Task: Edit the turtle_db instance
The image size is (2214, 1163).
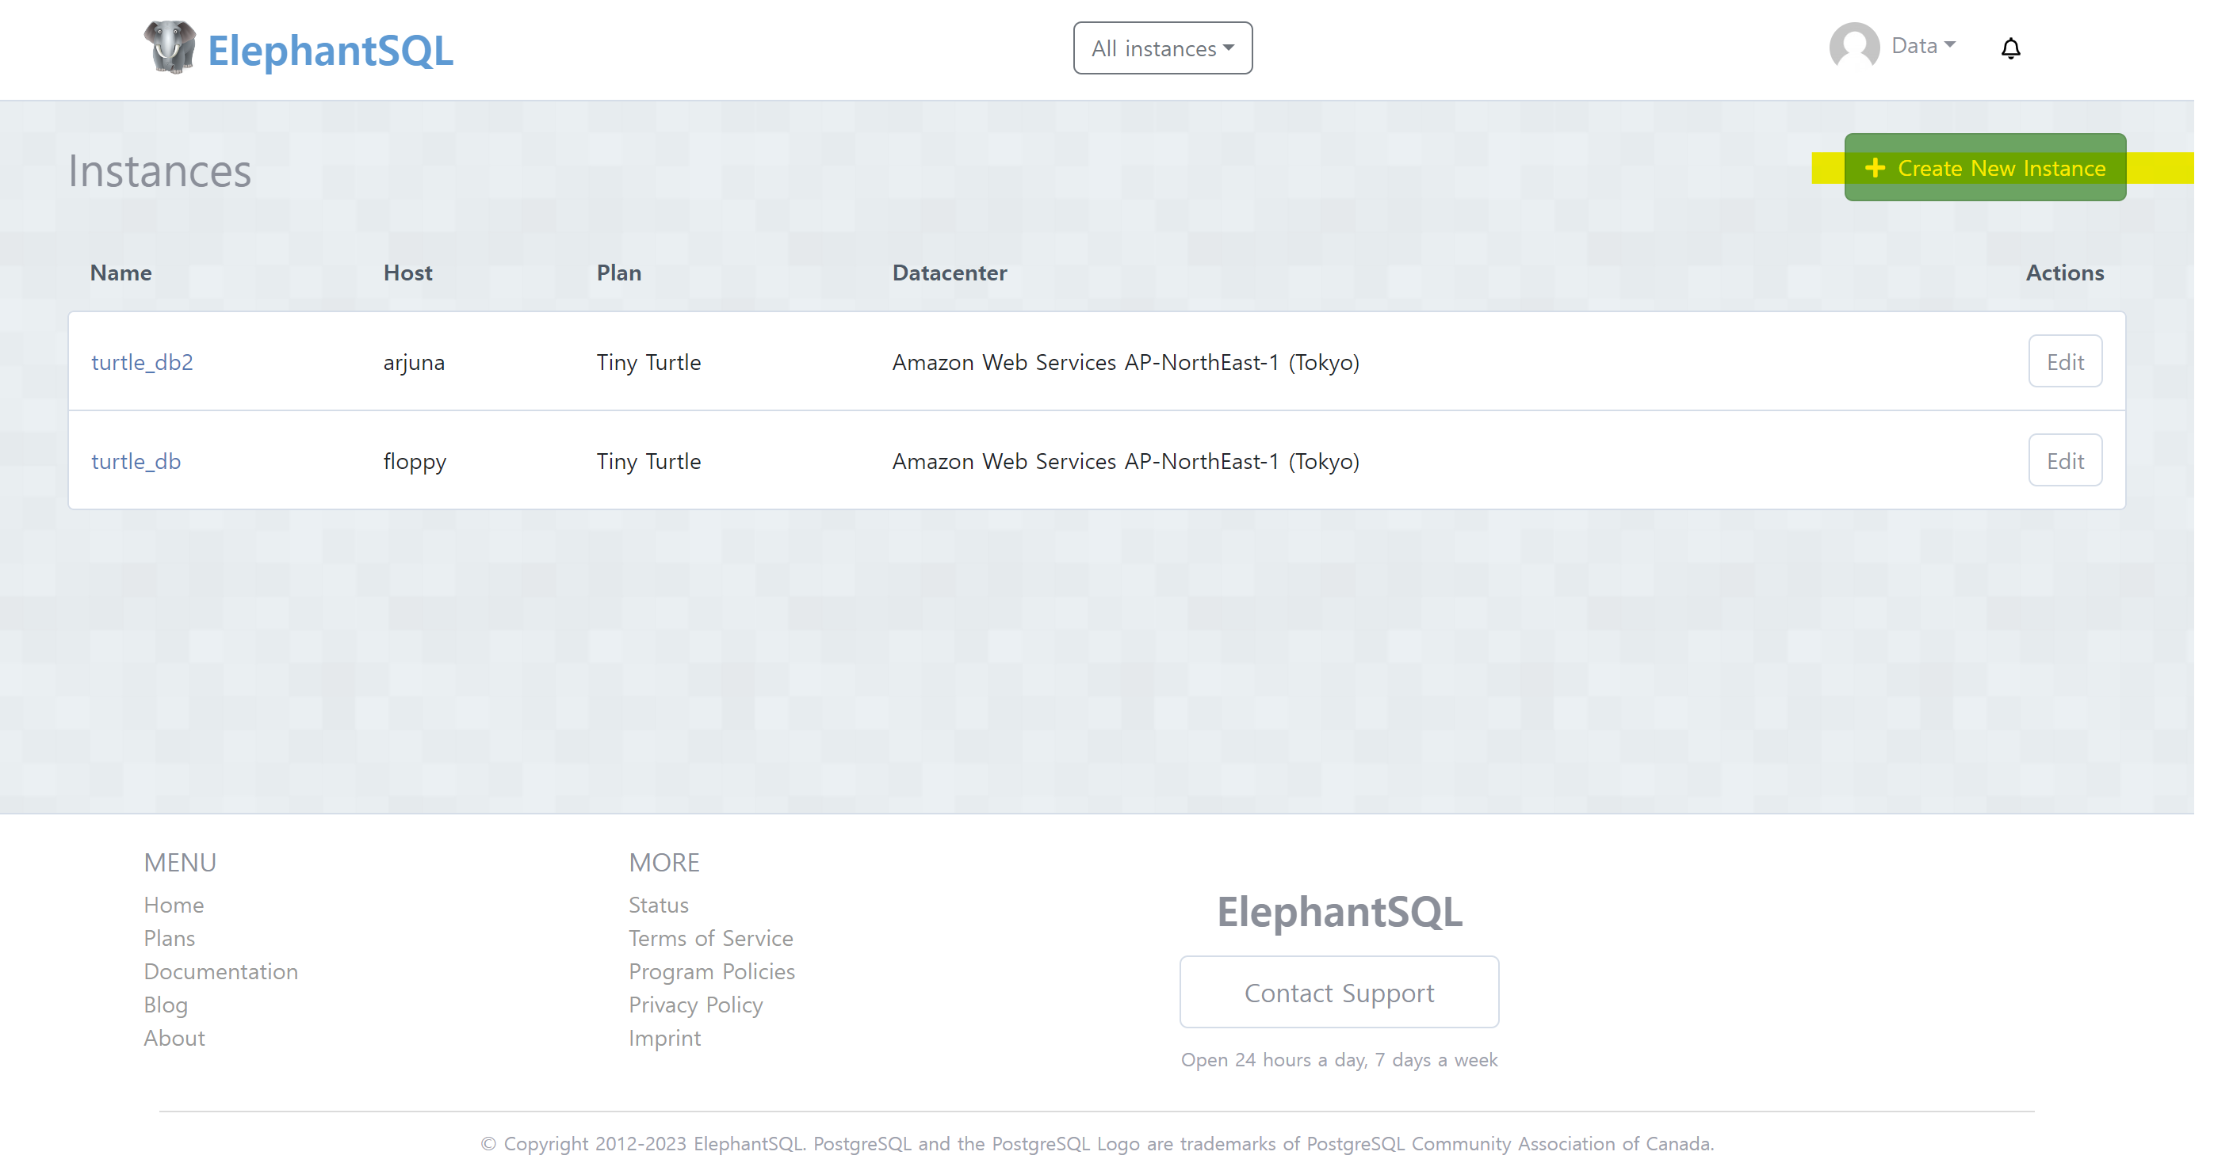Action: pyautogui.click(x=2064, y=460)
